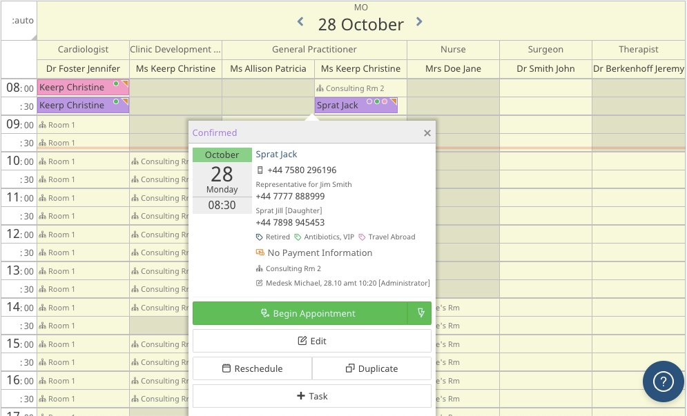Image resolution: width=687 pixels, height=416 pixels.
Task: Click the No Payment Information card icon
Action: coord(260,252)
